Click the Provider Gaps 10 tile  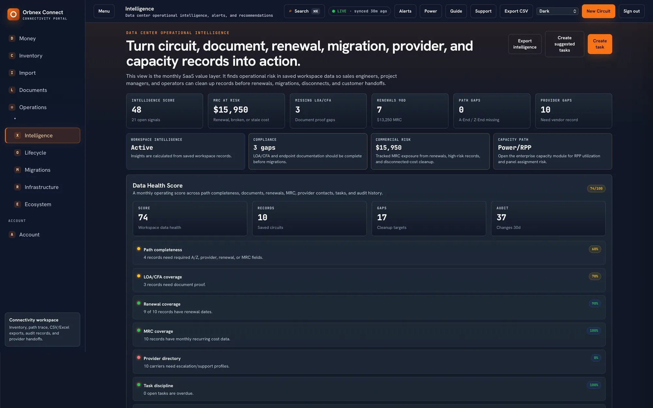tap(574, 111)
